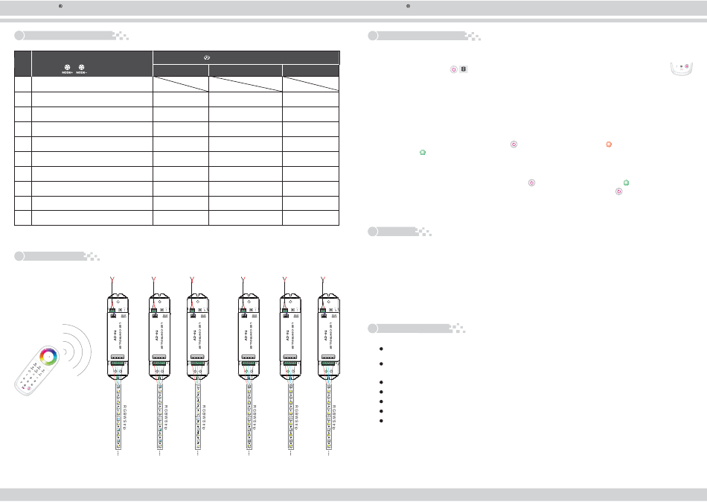Click the pink power button on the remote control
The height and width of the screenshot is (502, 707).
[31, 390]
